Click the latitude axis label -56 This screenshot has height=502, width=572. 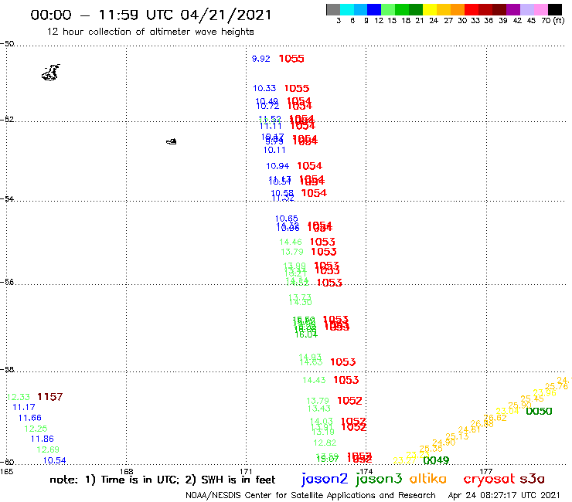point(7,282)
